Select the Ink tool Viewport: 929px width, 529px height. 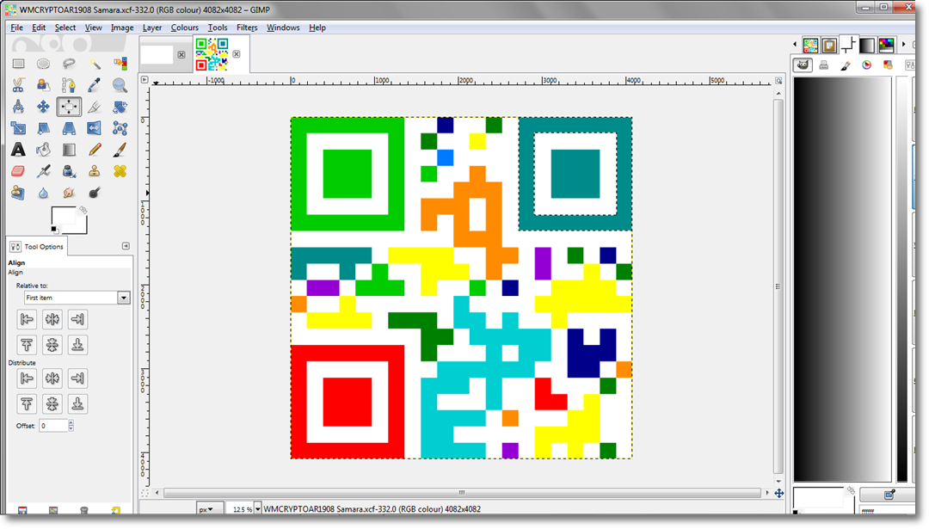(x=69, y=171)
